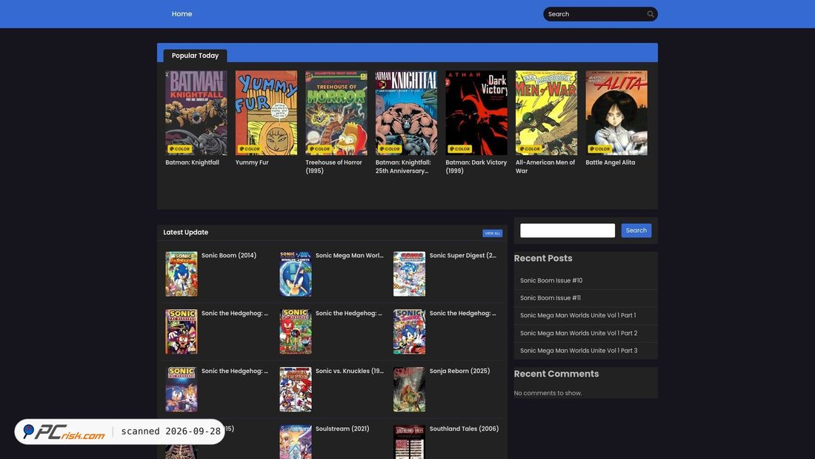Click the blue sidebar Search button
The image size is (815, 459).
[x=636, y=231]
